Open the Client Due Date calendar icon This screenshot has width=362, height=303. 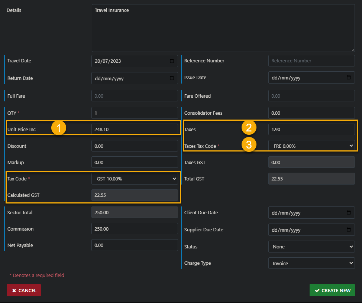349,213
